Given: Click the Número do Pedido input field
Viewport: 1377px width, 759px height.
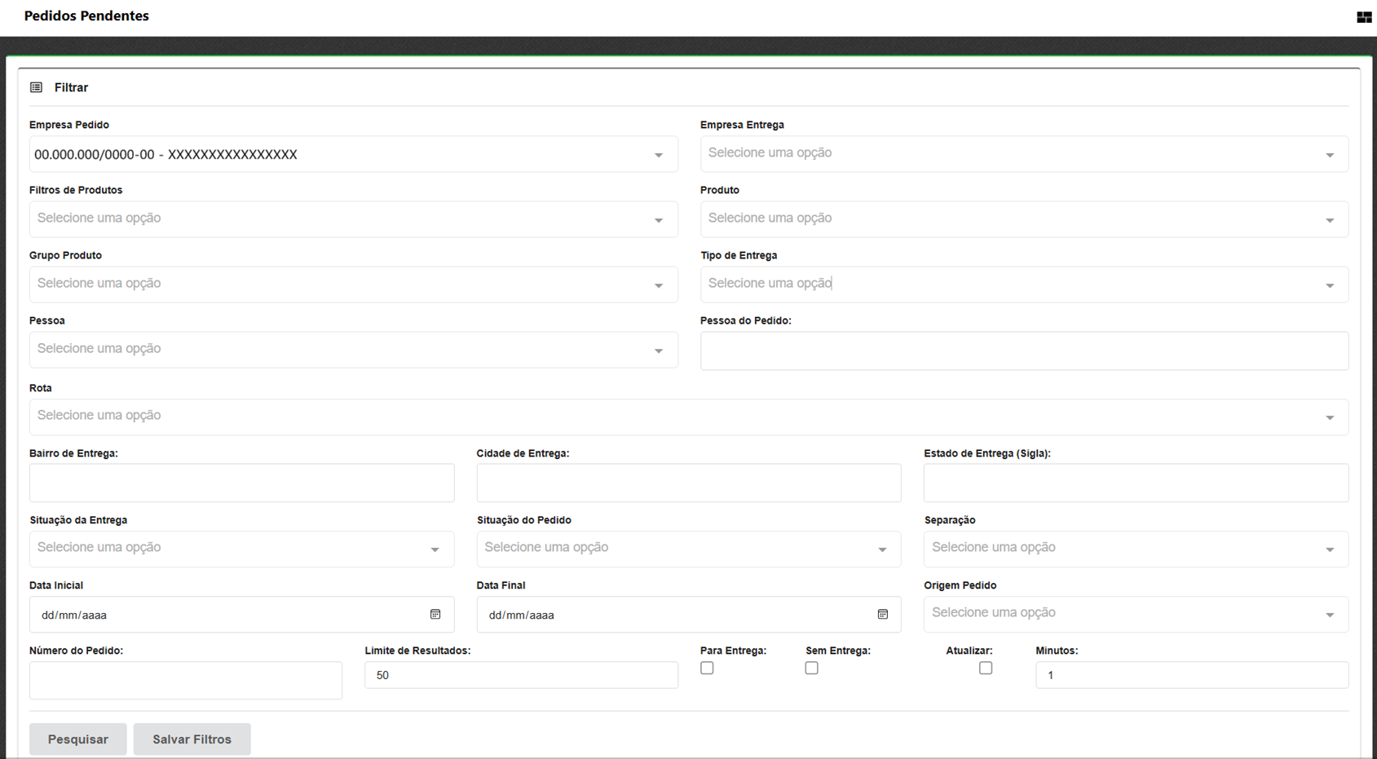Looking at the screenshot, I should click(186, 680).
